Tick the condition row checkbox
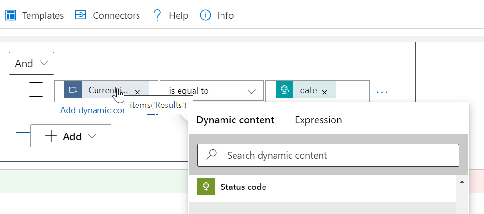 pos(36,90)
